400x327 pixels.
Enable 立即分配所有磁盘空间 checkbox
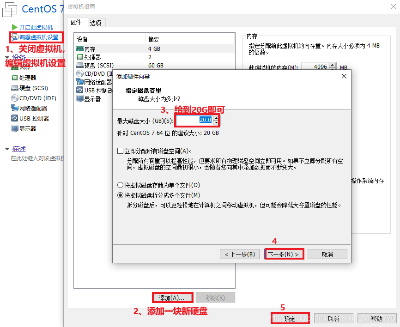[x=120, y=151]
